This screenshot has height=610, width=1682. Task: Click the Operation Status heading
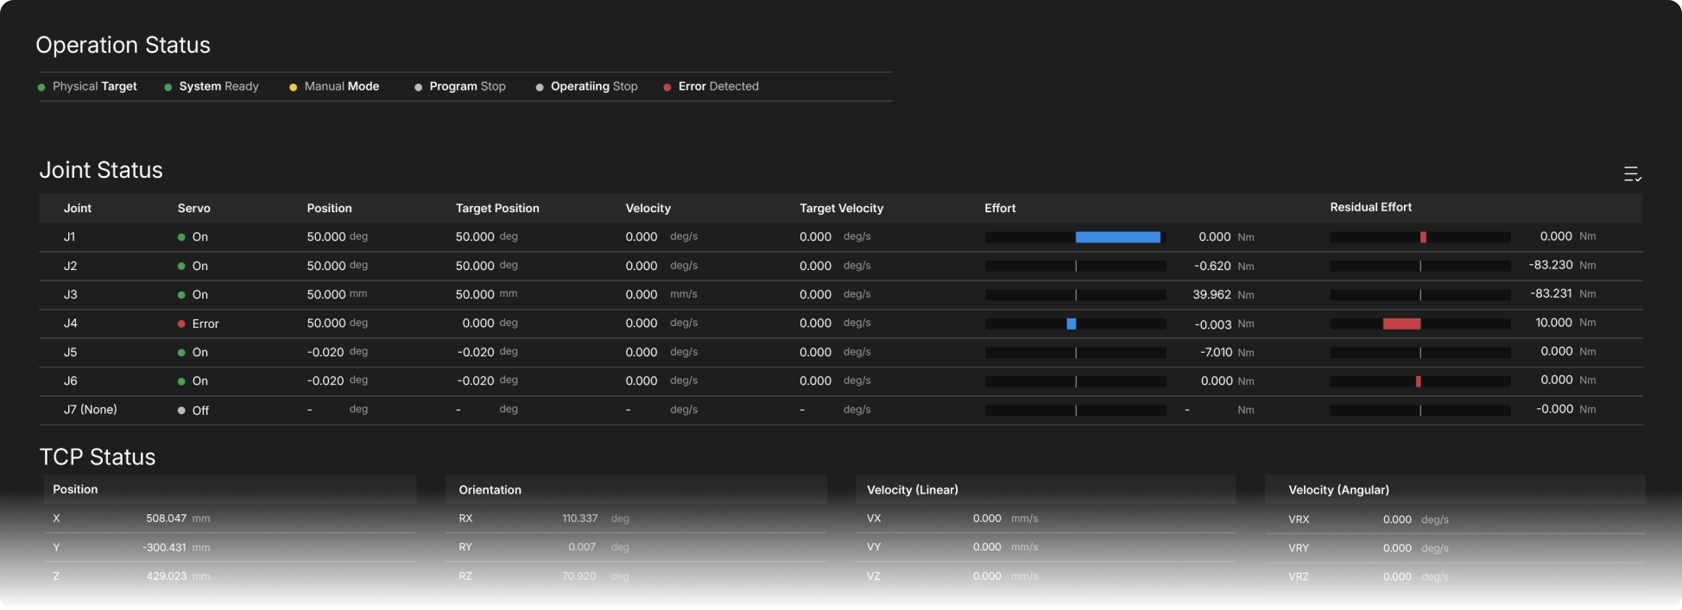point(123,45)
